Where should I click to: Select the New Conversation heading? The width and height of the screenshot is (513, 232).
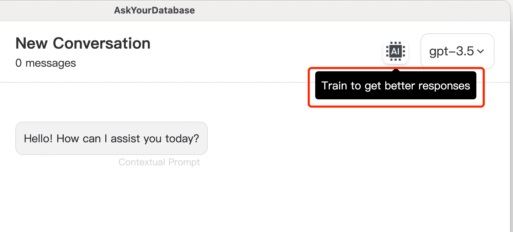point(83,43)
